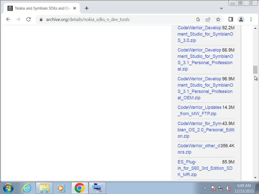This screenshot has width=259, height=194.
Task: Open Windows Explorer from taskbar
Action: coord(44,188)
